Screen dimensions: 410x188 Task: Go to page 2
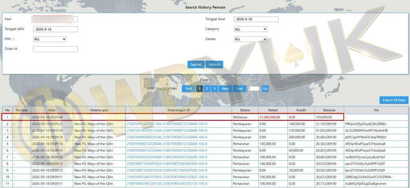point(207,89)
